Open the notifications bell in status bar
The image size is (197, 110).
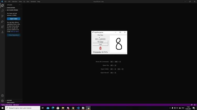[x=195, y=105]
